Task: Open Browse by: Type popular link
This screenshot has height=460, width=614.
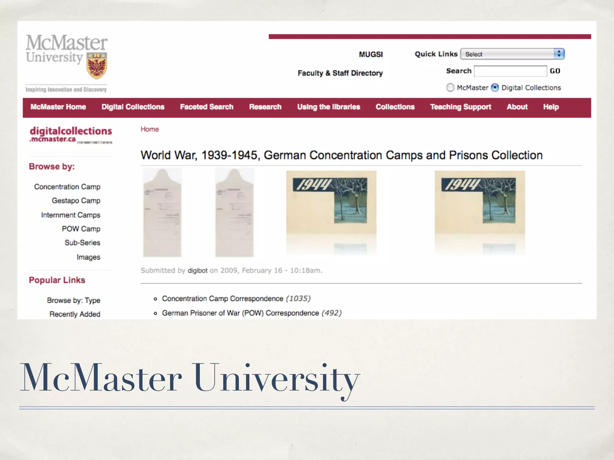Action: 73,300
